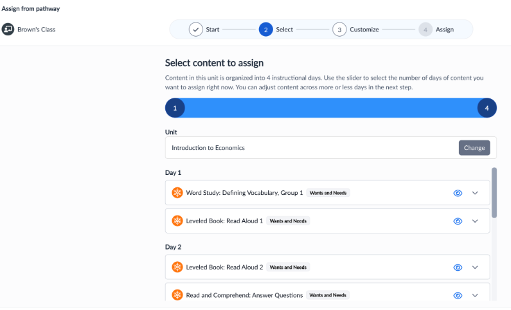The image size is (511, 310).
Task: Jump to the Customize step label
Action: (x=364, y=30)
